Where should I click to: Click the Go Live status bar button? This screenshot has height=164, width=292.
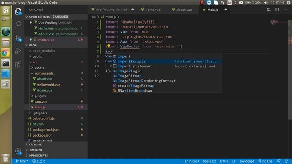266,161
